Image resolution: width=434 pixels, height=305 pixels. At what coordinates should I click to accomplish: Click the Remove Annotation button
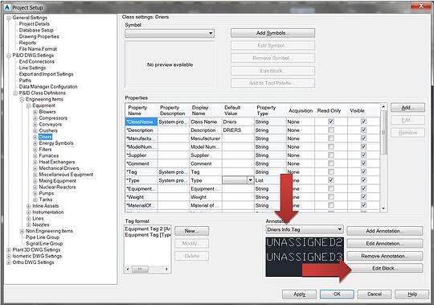point(384,256)
